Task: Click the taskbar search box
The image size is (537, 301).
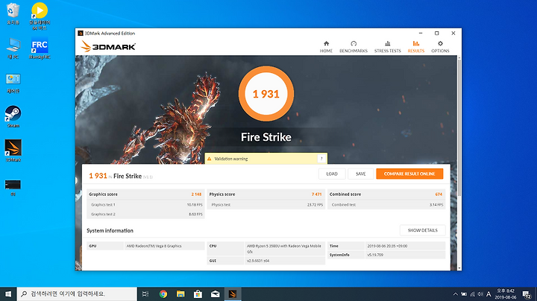Action: (77, 294)
